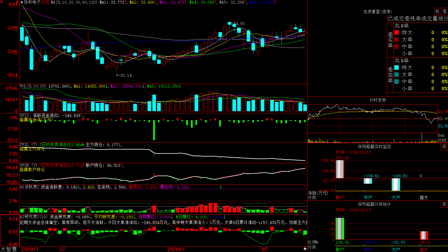Click the 深市超赢分类统计 panel title
Screen dimensions: 448x252
[374, 204]
